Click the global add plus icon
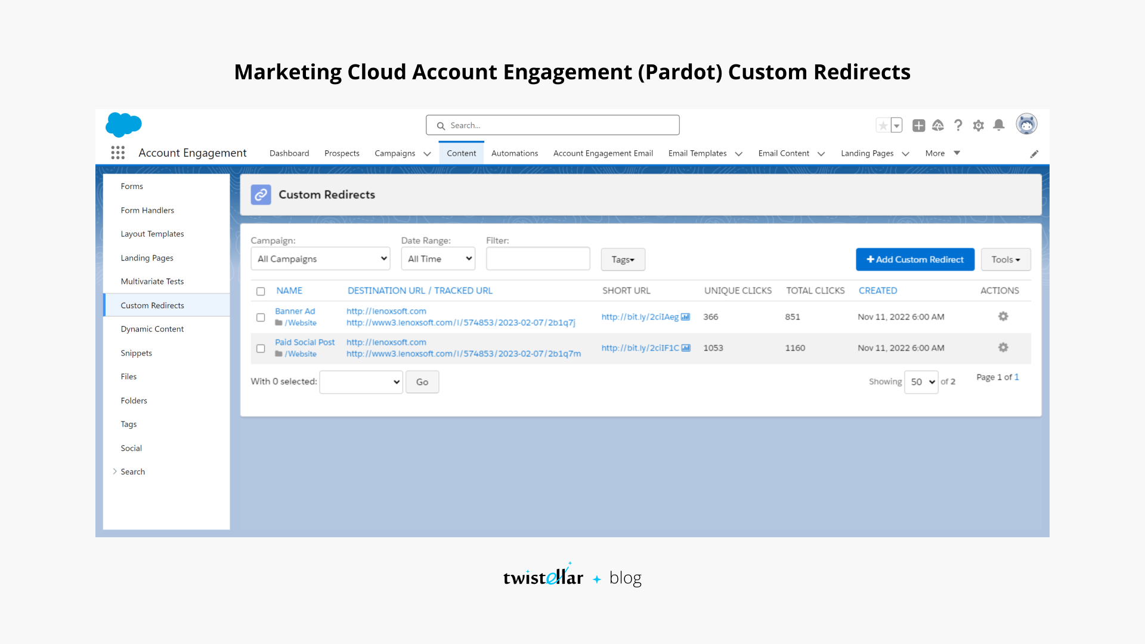1145x644 pixels. (x=918, y=125)
